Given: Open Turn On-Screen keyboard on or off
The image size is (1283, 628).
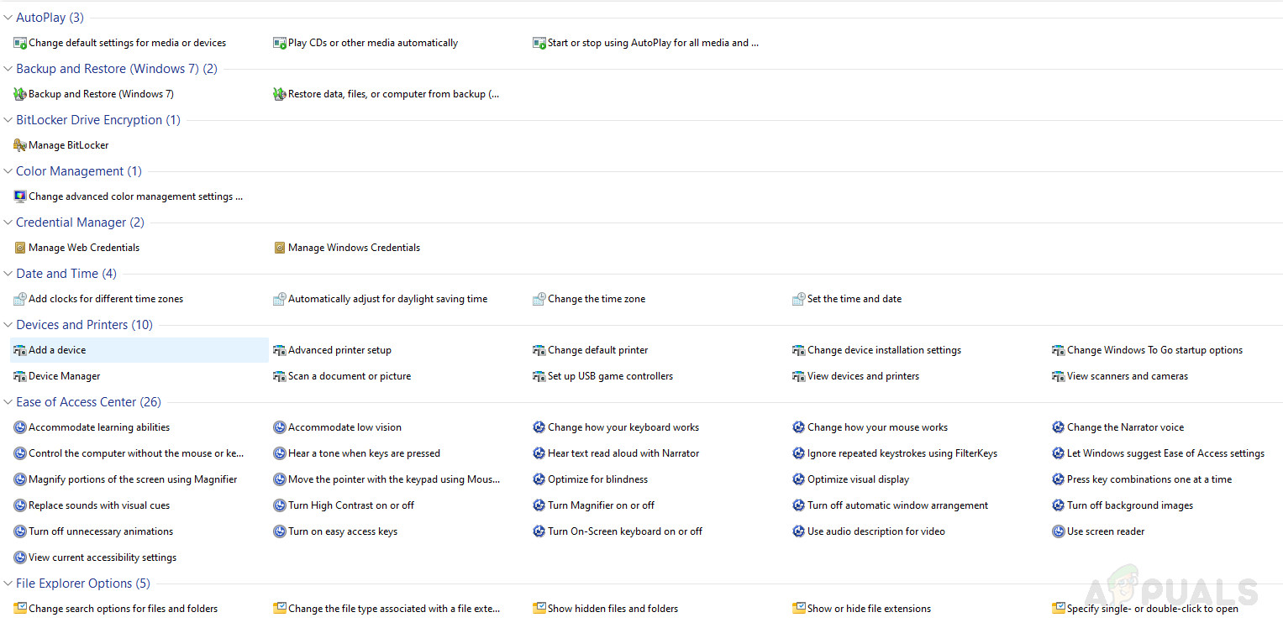Looking at the screenshot, I should click(625, 531).
